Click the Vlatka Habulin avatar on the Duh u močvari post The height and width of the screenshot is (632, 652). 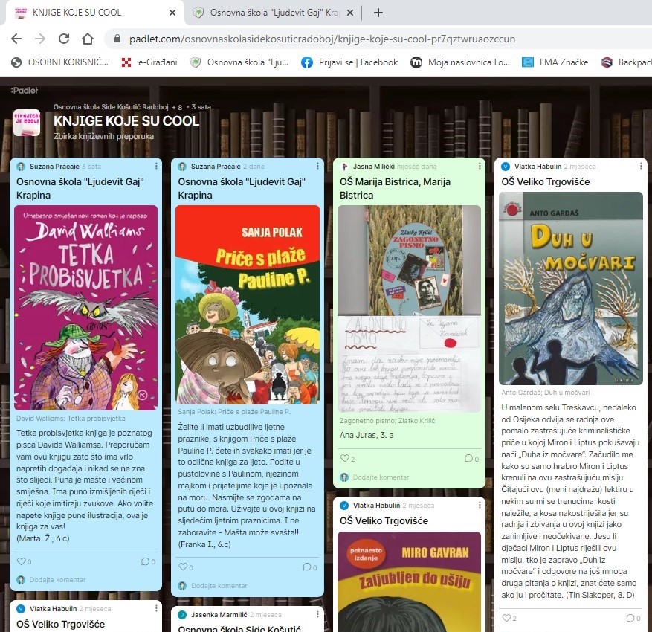click(x=506, y=167)
